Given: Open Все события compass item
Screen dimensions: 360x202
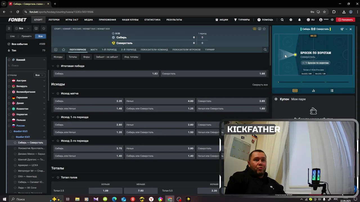Looking at the screenshot, I should click(26, 44).
